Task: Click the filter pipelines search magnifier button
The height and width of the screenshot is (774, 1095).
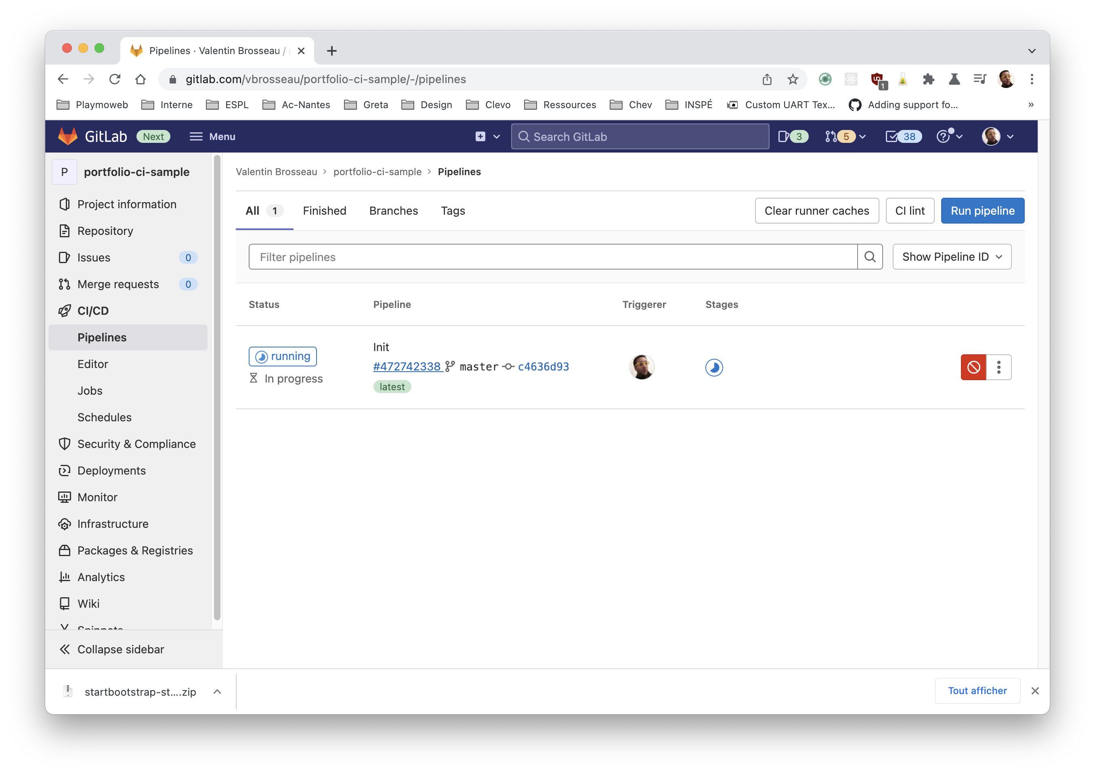Action: coord(869,257)
